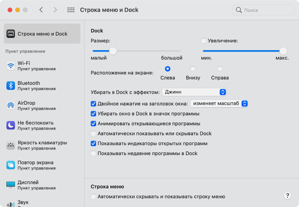
Task: Open the Джинн effect dropdown
Action: (194, 92)
